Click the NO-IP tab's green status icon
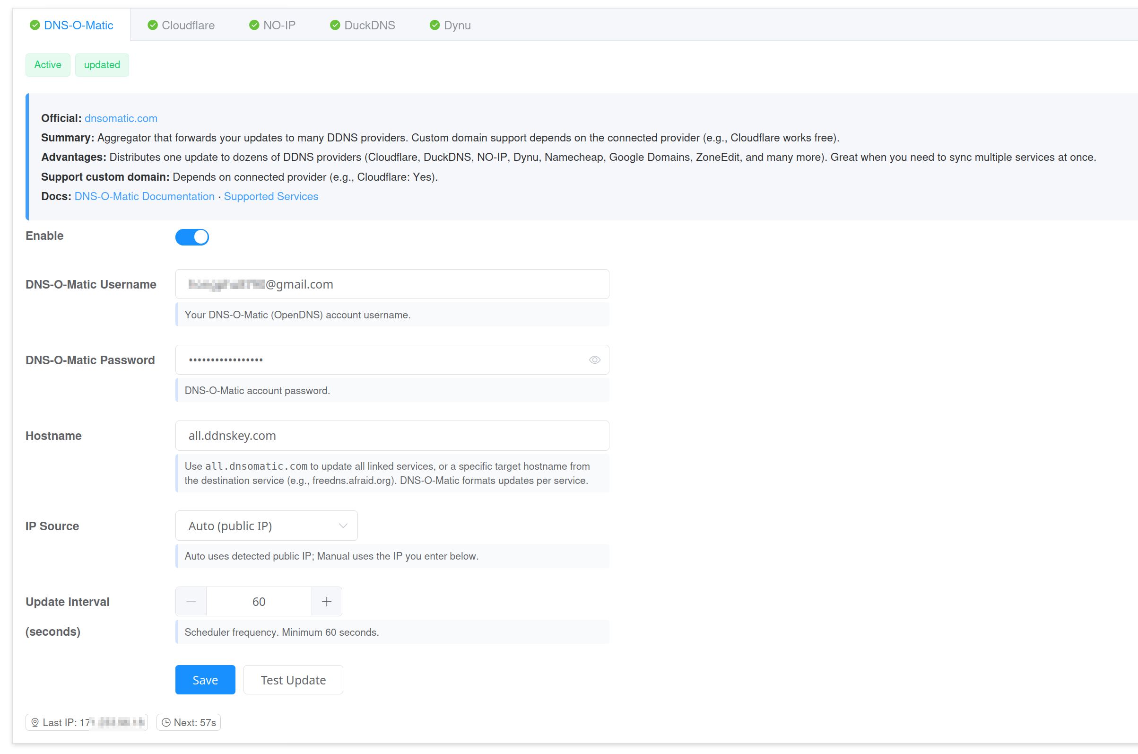This screenshot has width=1138, height=754. (254, 25)
